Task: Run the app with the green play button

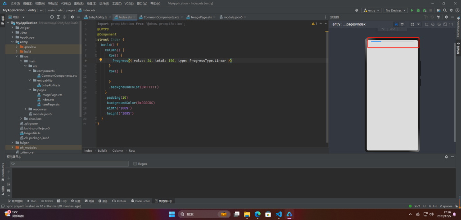Action: (411, 10)
